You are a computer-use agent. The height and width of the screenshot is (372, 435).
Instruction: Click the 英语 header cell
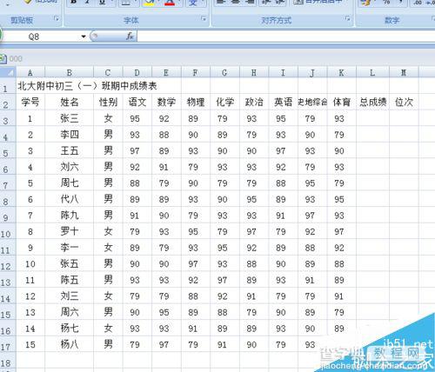coord(284,102)
